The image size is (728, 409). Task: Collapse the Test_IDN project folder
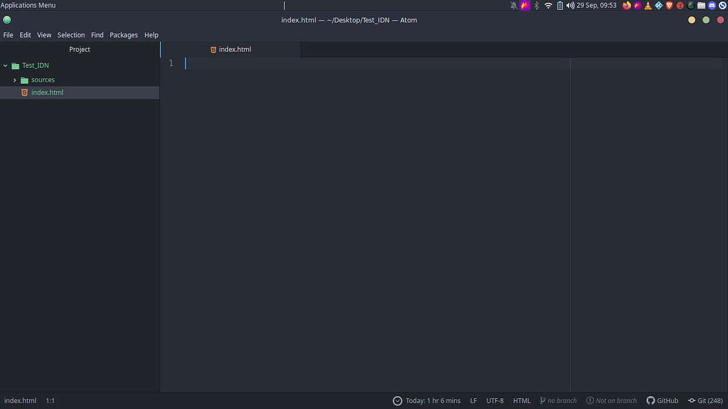pos(5,65)
